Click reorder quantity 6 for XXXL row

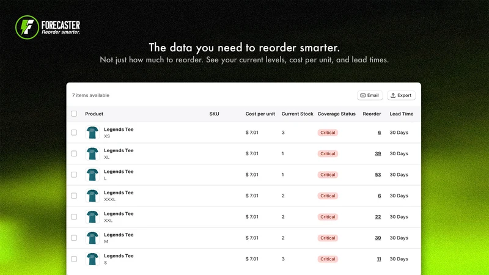pos(379,196)
